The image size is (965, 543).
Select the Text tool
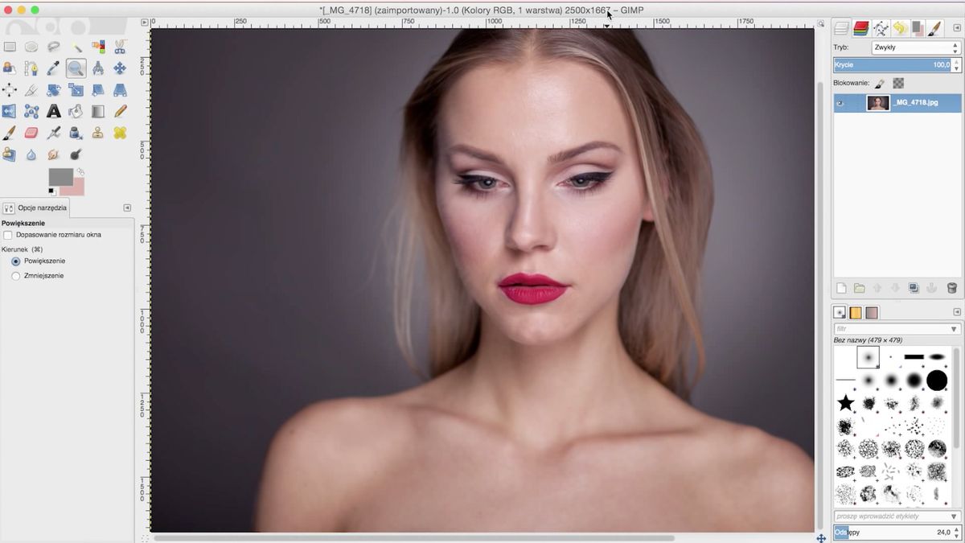[54, 111]
